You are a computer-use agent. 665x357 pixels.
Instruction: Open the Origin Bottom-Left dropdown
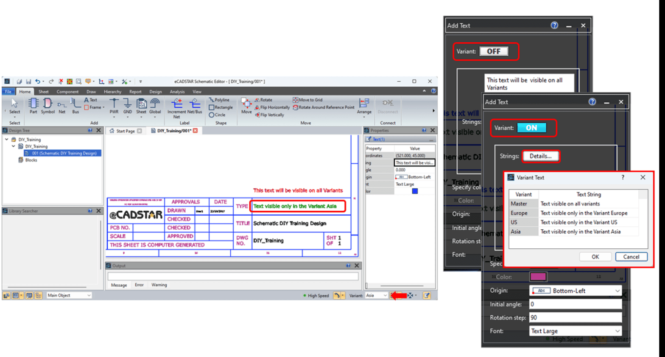tap(576, 291)
